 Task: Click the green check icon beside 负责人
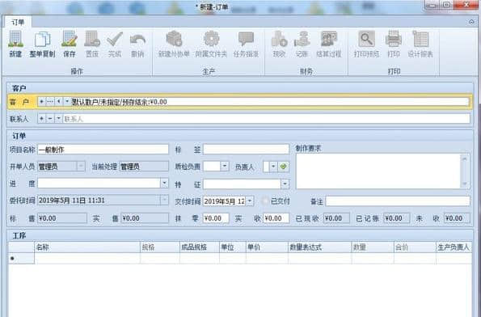(x=283, y=167)
